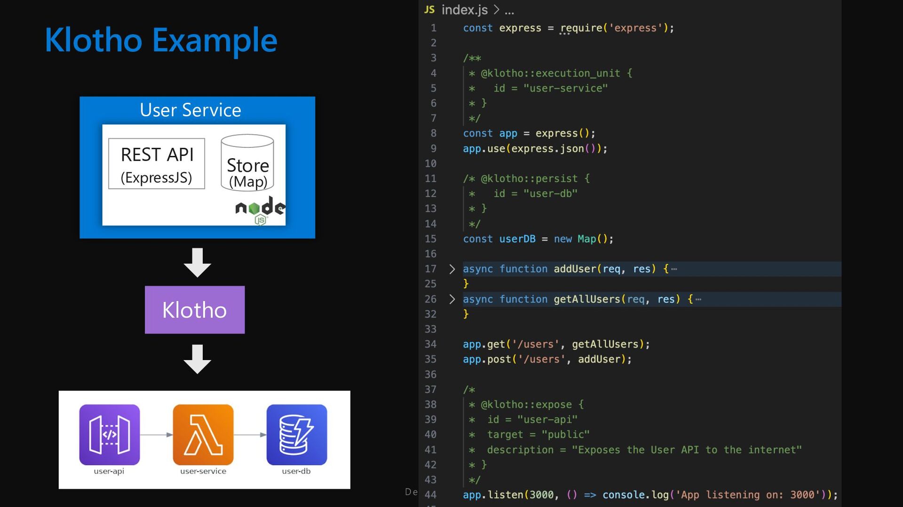Click the user-api API Gateway icon
This screenshot has height=507, width=903.
click(110, 435)
